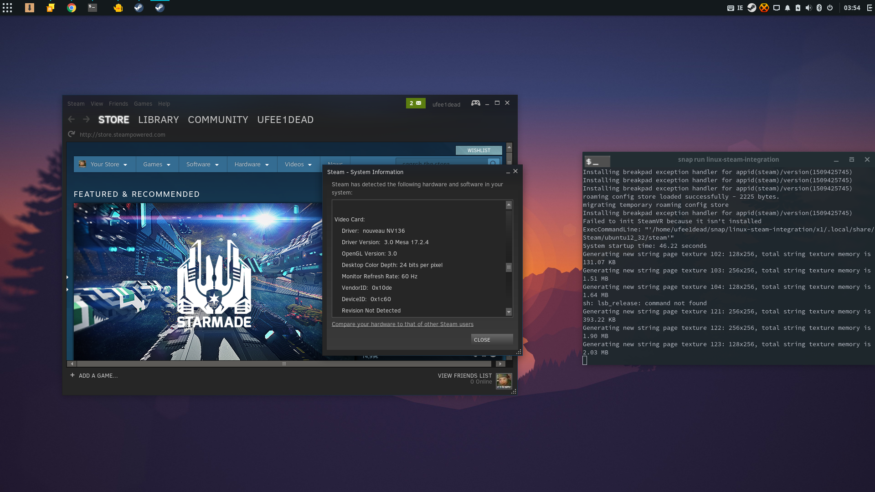
Task: Expand the Hardware dropdown
Action: click(x=252, y=164)
